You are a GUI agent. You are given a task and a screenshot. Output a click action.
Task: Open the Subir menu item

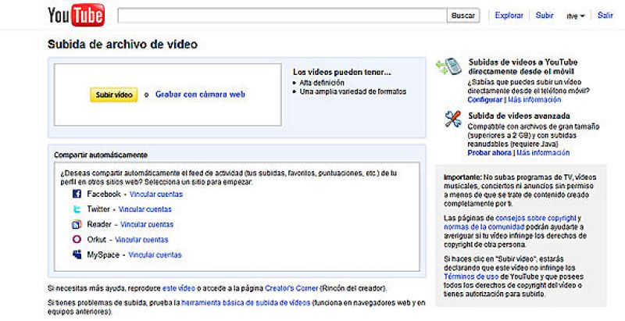coord(545,15)
